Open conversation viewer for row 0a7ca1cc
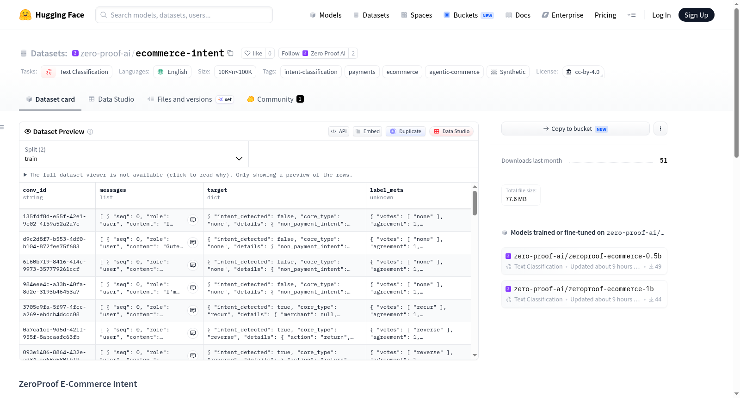Image resolution: width=740 pixels, height=398 pixels. [x=193, y=333]
